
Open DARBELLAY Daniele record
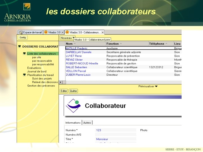pyautogui.click(x=79, y=52)
